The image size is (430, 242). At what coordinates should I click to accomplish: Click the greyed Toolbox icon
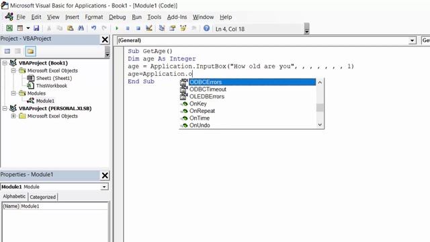[x=193, y=28]
